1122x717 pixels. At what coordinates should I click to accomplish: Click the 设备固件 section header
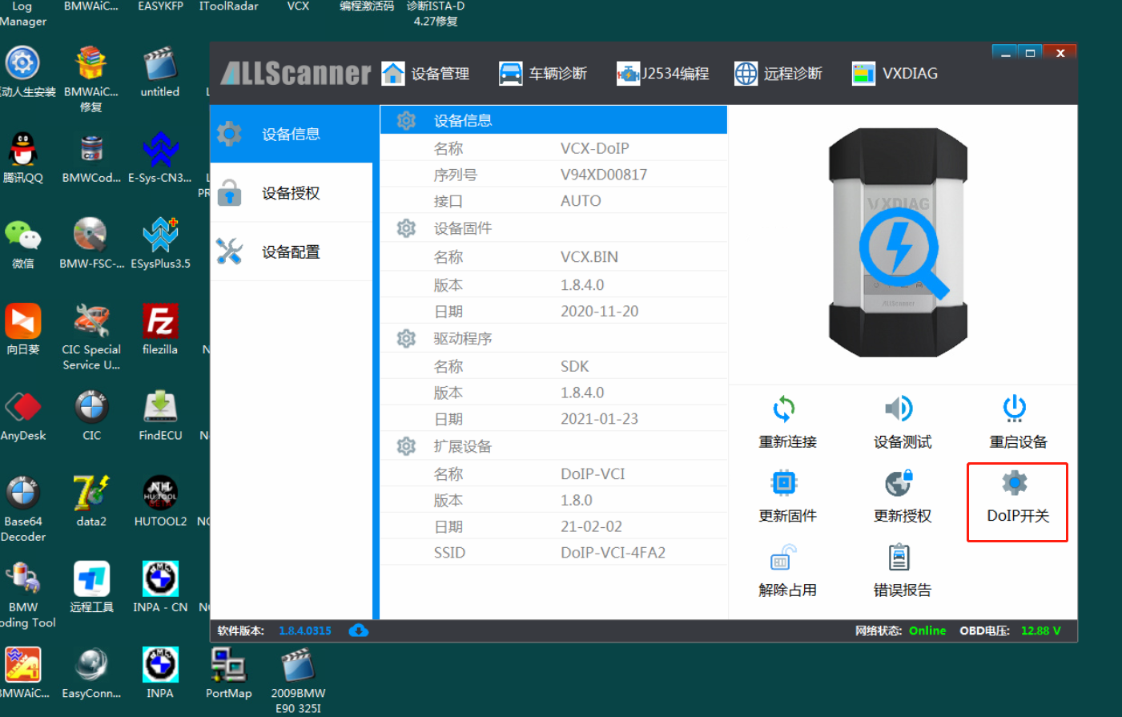[x=553, y=228]
